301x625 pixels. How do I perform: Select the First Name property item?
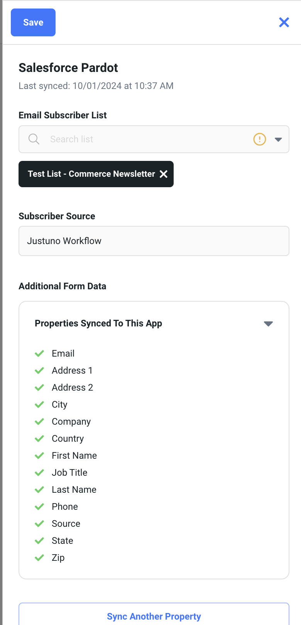point(74,456)
